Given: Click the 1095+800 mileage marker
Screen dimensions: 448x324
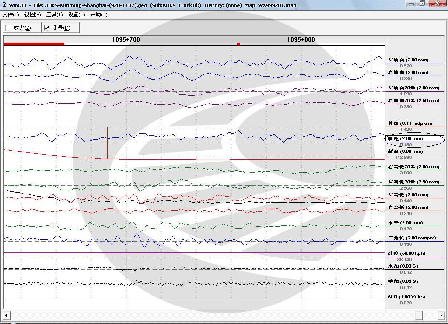Looking at the screenshot, I should (301, 39).
